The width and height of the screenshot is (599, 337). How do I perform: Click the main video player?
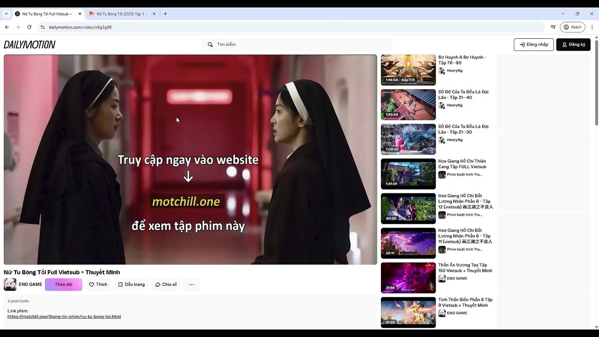[190, 160]
